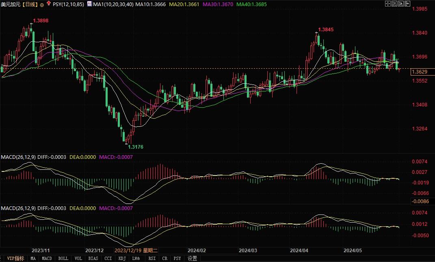Click the crosshair cursor icon at top right
435x262 pixels.
coord(388,4)
